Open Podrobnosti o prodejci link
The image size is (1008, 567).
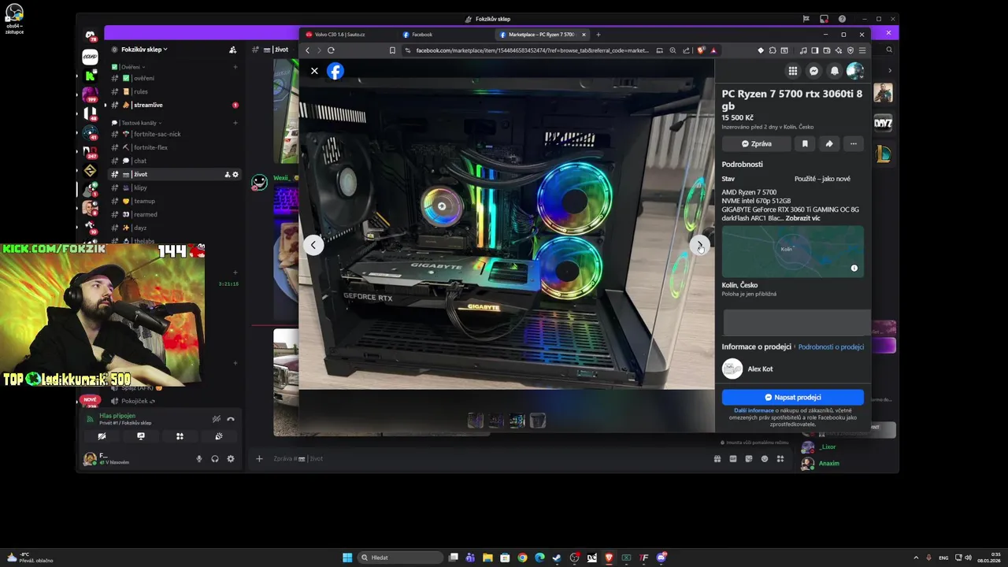click(831, 346)
